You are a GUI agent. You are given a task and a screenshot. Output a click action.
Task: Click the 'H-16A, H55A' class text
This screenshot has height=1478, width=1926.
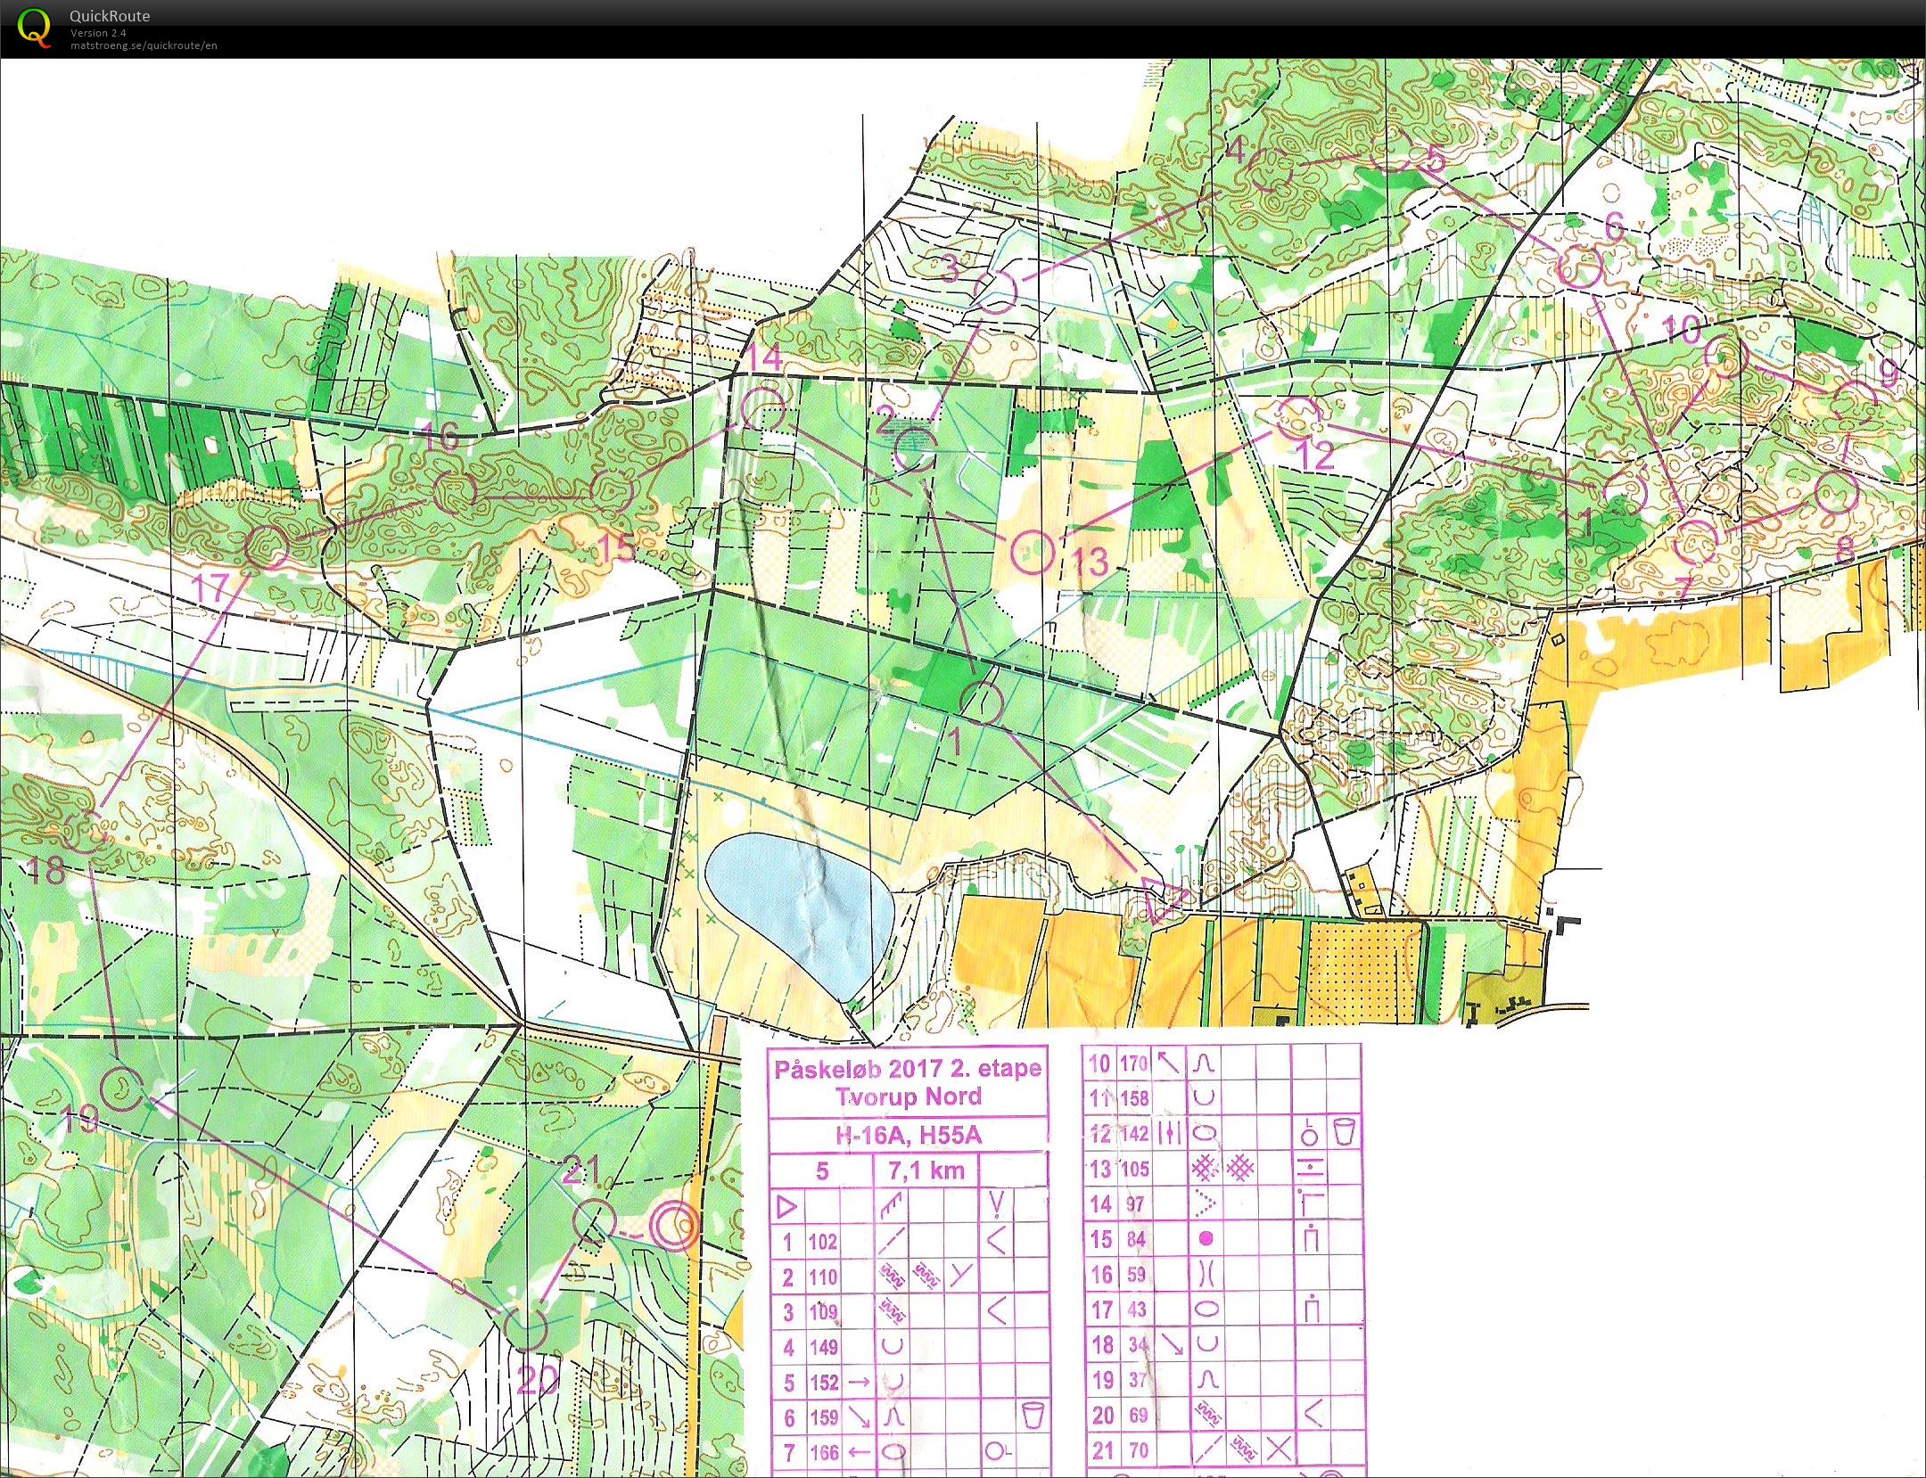pyautogui.click(x=908, y=1136)
